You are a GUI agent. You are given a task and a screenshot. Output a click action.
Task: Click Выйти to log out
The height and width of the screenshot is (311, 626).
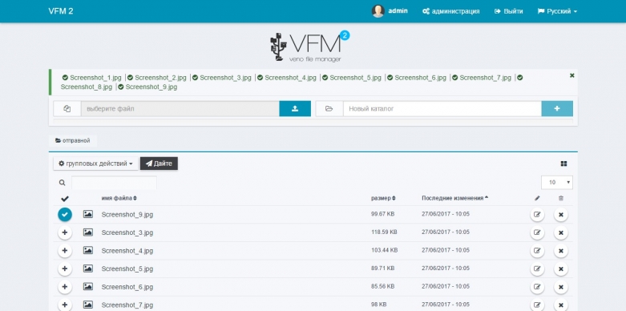[509, 11]
